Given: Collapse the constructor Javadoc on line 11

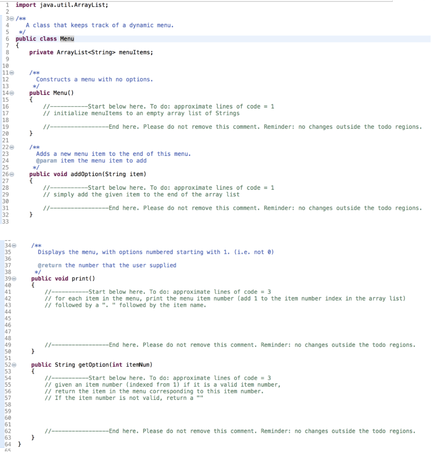Looking at the screenshot, I should coord(13,72).
